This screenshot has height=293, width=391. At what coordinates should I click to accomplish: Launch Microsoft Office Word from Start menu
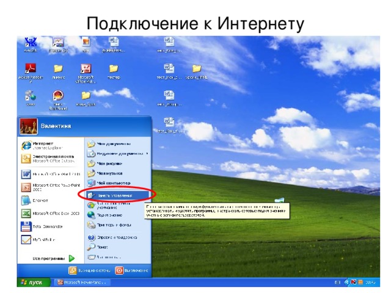click(x=51, y=174)
